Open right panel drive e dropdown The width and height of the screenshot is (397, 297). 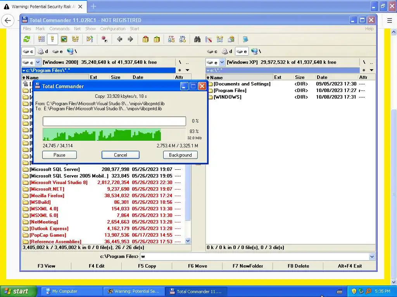(x=222, y=62)
